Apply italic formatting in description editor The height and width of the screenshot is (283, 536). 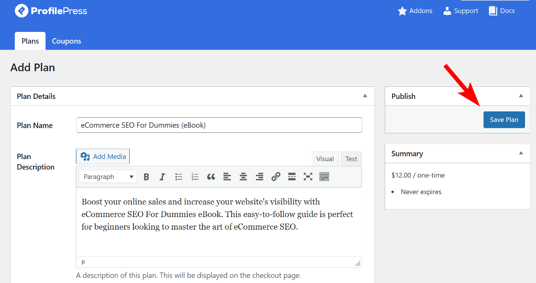pos(162,177)
